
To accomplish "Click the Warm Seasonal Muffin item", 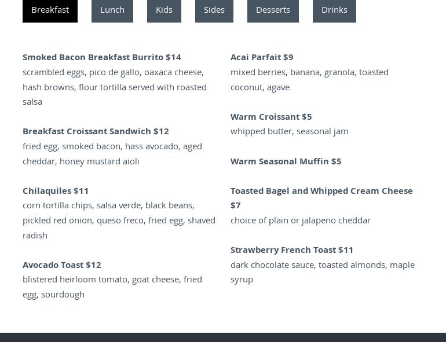I will (286, 161).
